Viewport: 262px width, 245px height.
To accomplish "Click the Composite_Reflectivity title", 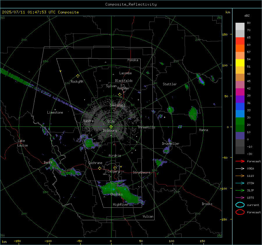I will pos(131,4).
